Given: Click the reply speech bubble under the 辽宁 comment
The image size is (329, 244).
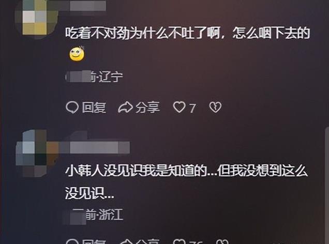Looking at the screenshot, I should 72,108.
